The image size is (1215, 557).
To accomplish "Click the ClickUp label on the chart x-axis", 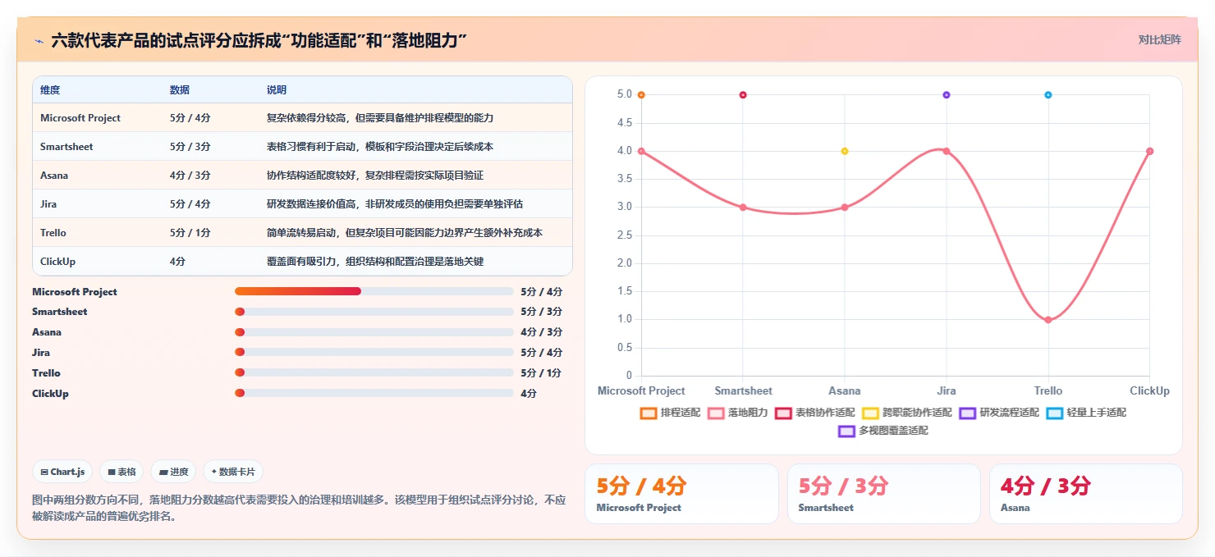I will coord(1149,391).
